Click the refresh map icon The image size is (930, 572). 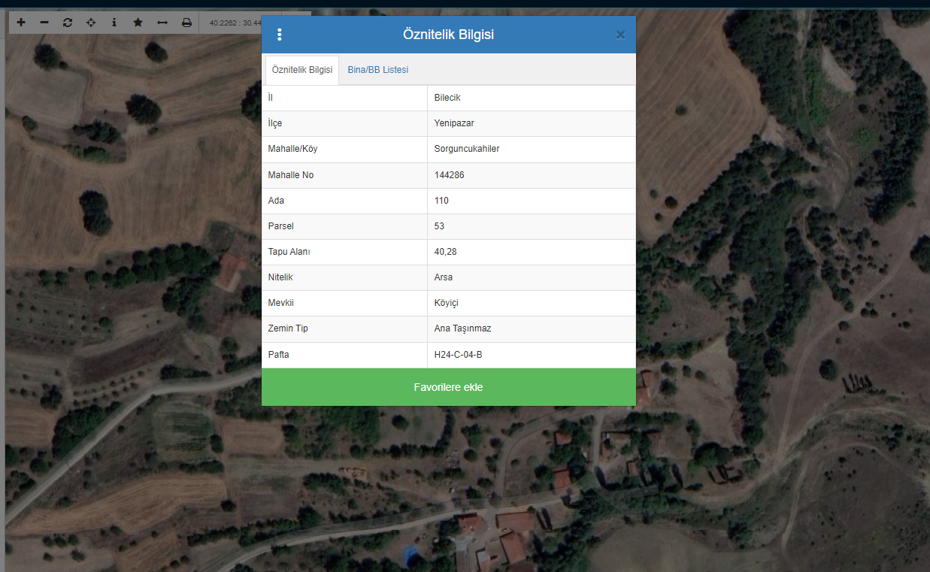click(x=68, y=23)
